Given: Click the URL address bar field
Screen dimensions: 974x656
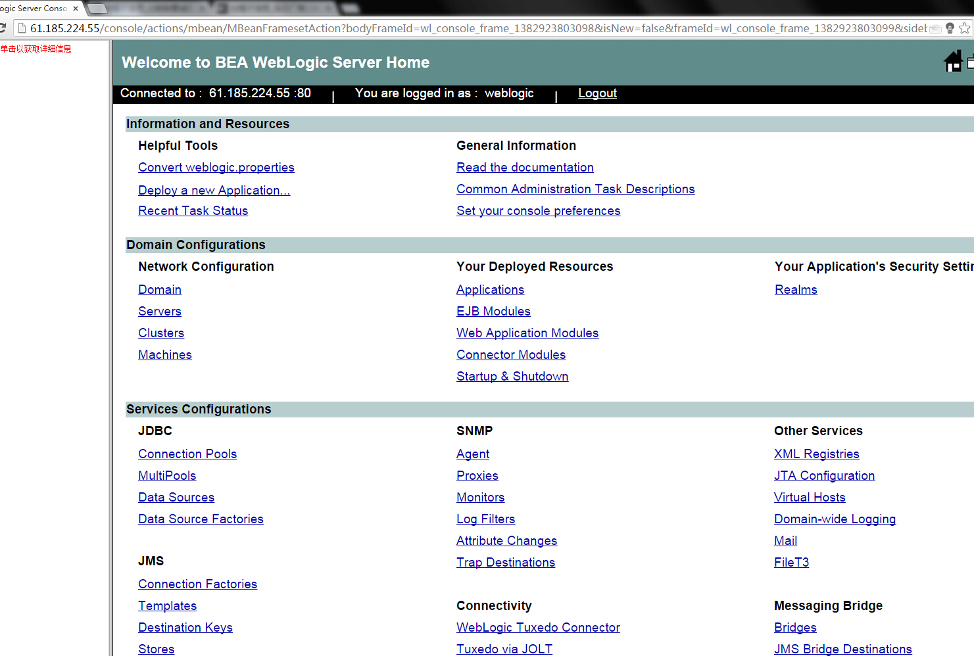Looking at the screenshot, I should point(478,28).
